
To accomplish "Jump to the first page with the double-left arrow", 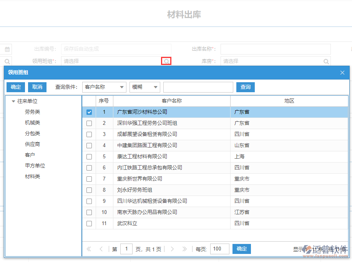I will pos(88,249).
